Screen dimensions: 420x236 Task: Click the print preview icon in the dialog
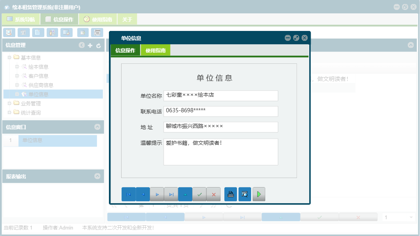click(244, 194)
